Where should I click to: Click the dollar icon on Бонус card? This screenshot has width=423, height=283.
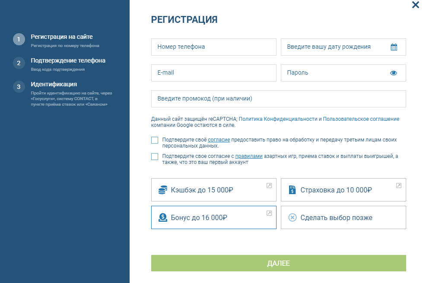click(x=162, y=217)
